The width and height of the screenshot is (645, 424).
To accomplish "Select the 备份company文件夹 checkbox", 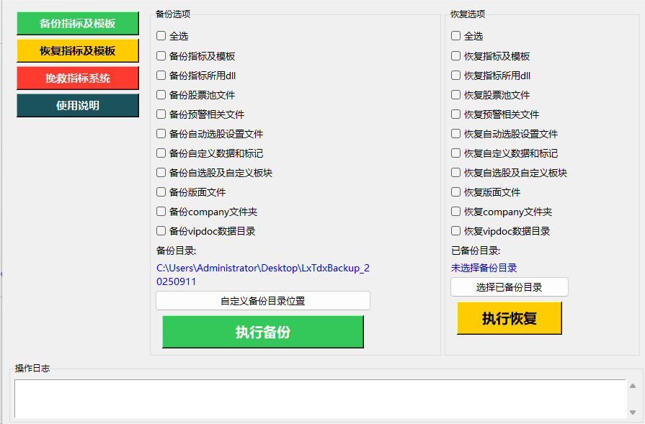I will 161,212.
